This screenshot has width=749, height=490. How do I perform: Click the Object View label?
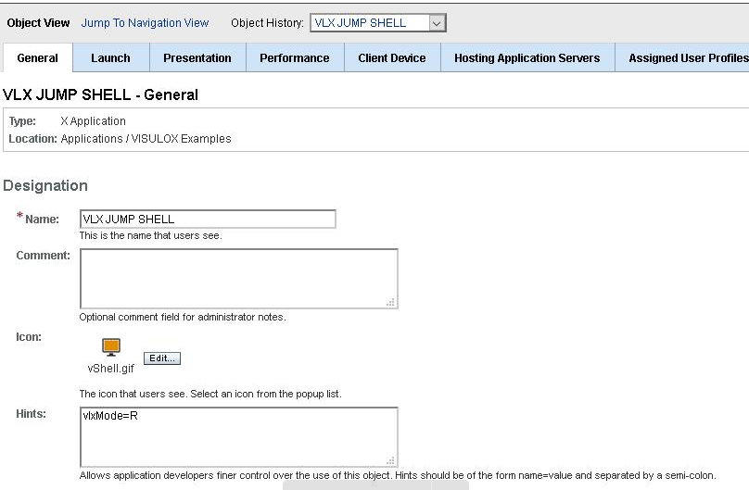[38, 23]
